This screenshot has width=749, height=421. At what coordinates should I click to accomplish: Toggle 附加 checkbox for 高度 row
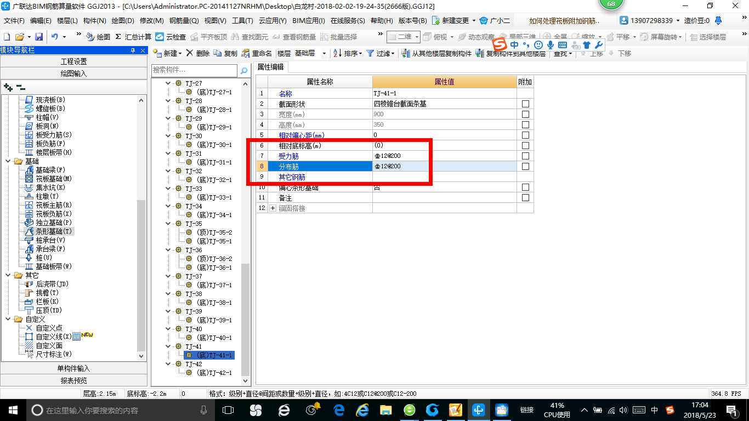pos(525,124)
